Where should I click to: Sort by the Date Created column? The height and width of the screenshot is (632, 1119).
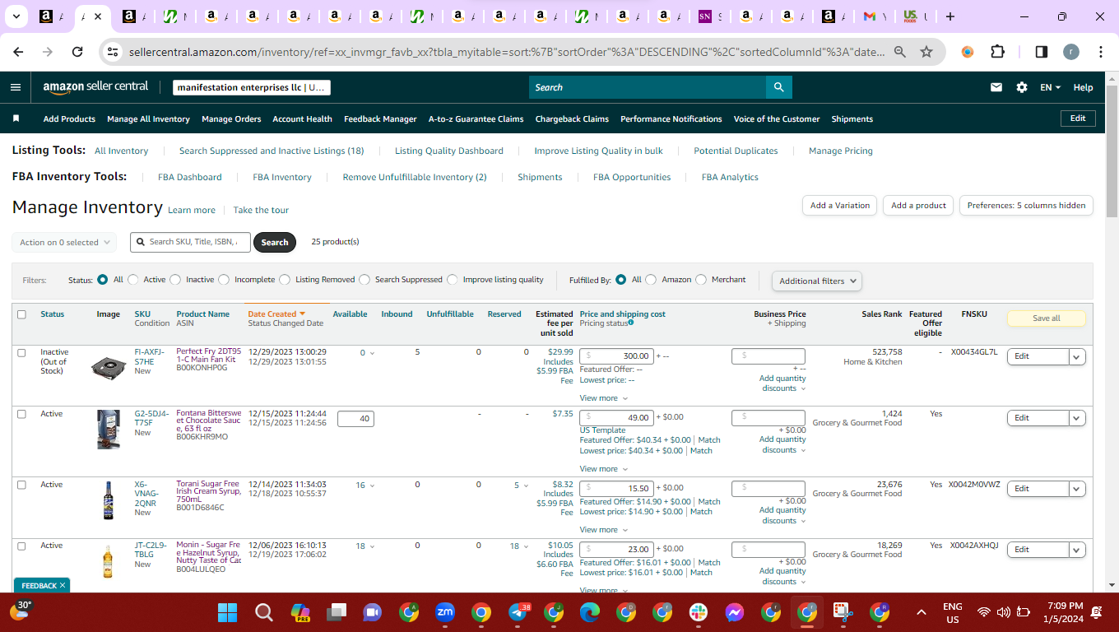tap(276, 314)
